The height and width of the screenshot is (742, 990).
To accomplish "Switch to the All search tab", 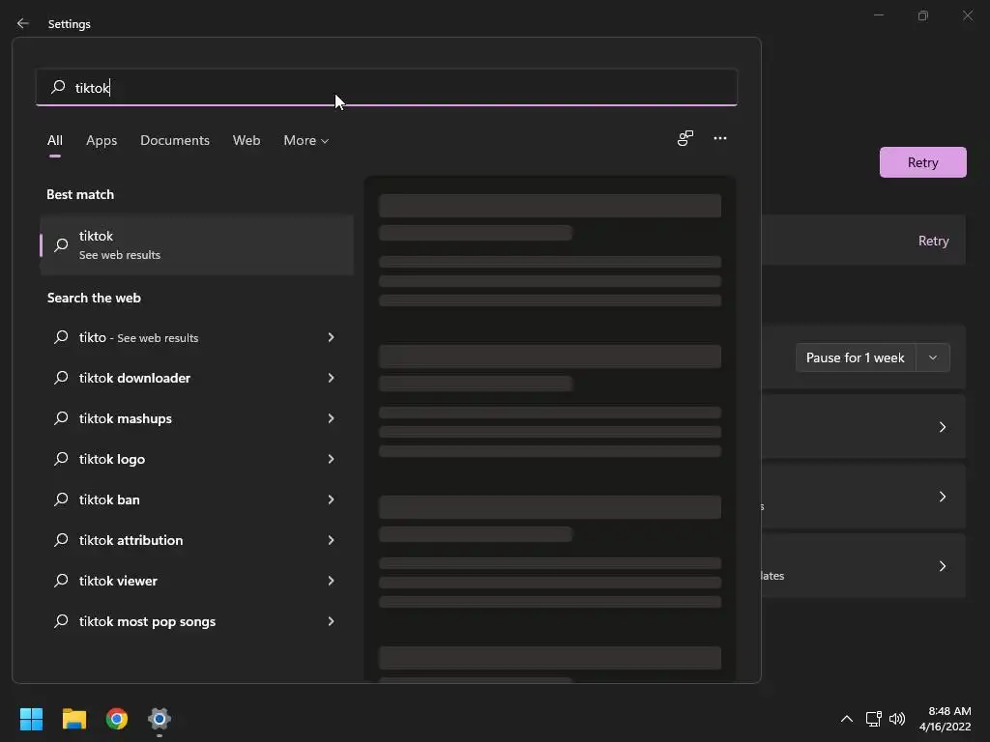I will click(55, 140).
